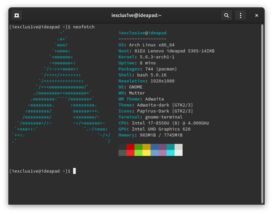Click the Packages value 744 (pacman)
Viewport: 273px width, 214px height.
(161, 69)
